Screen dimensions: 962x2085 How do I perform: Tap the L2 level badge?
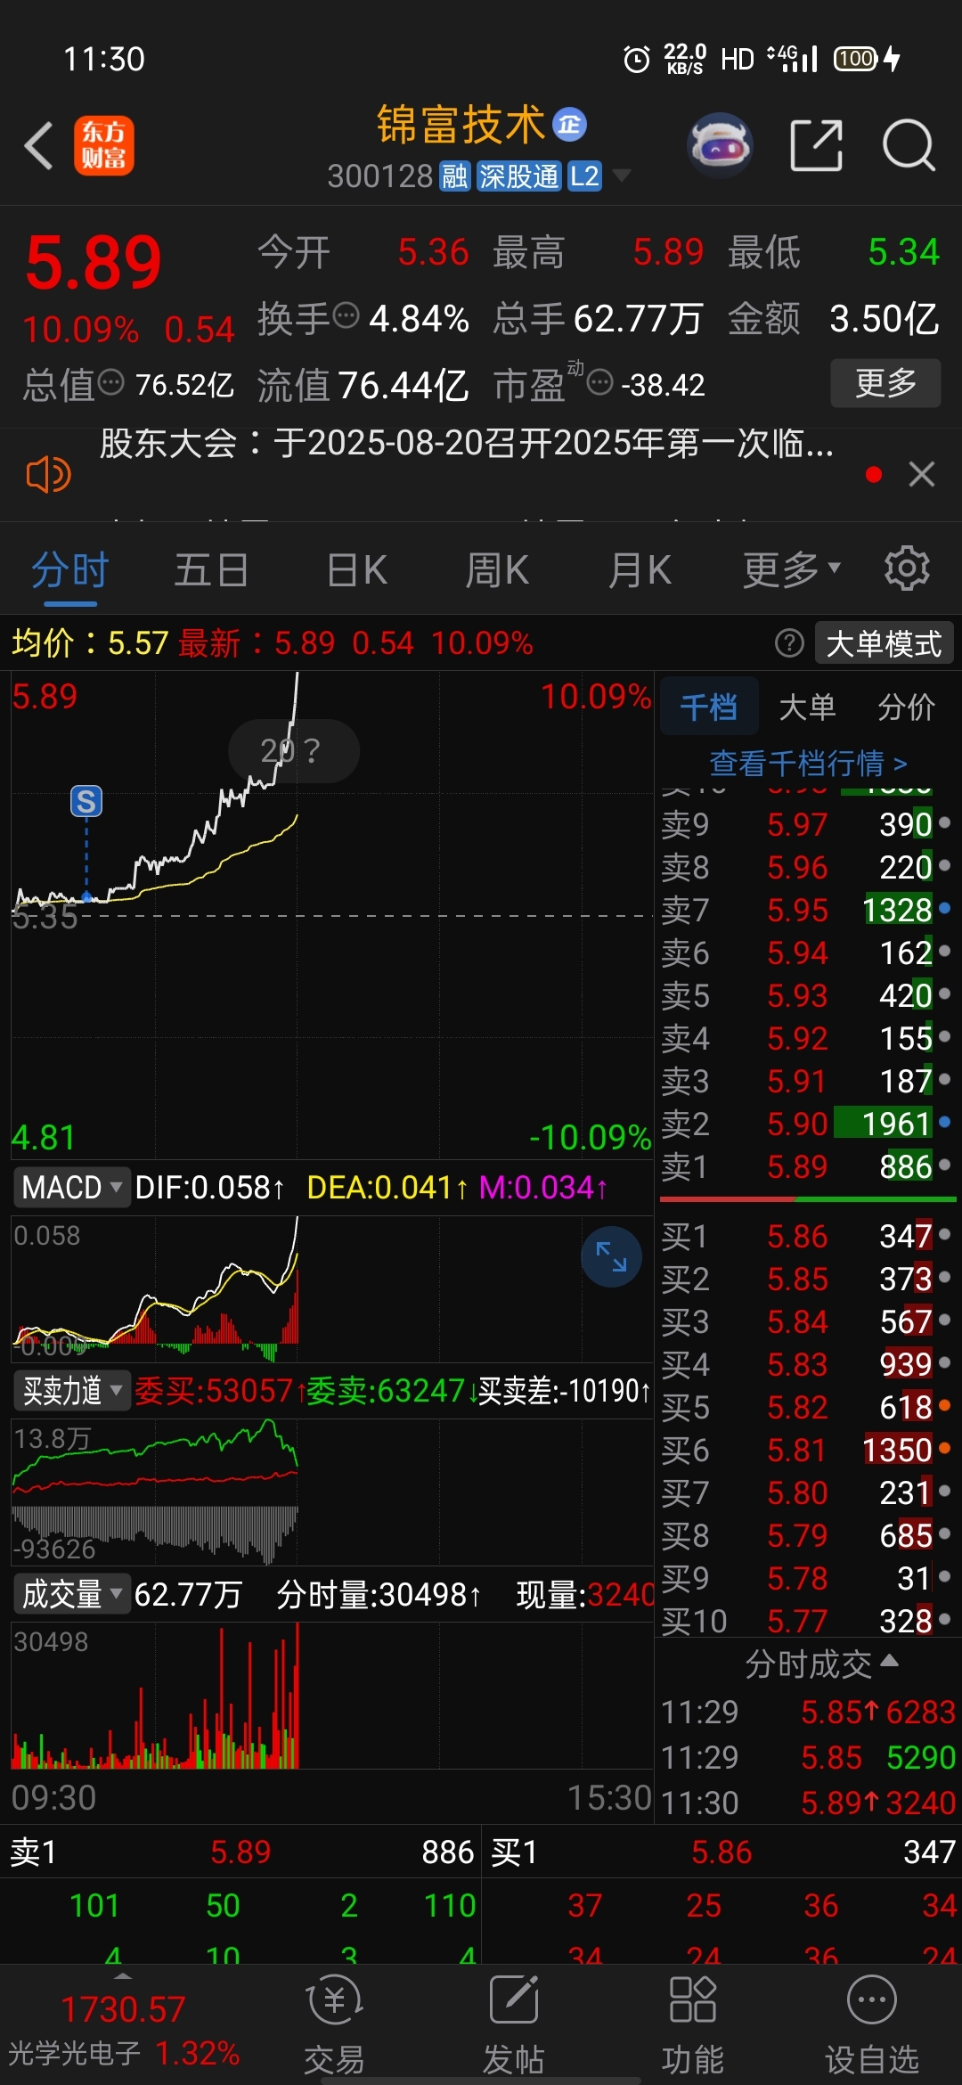[x=584, y=176]
